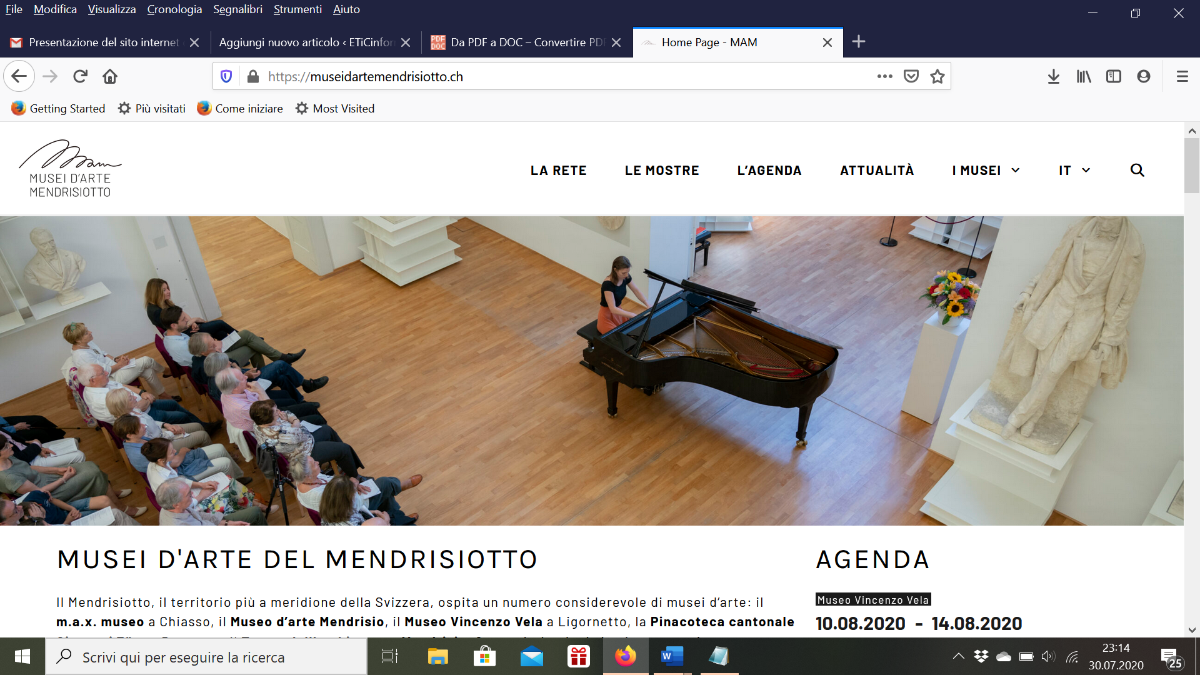Show hidden tray icons
Screen dimensions: 1200x675
[958, 656]
